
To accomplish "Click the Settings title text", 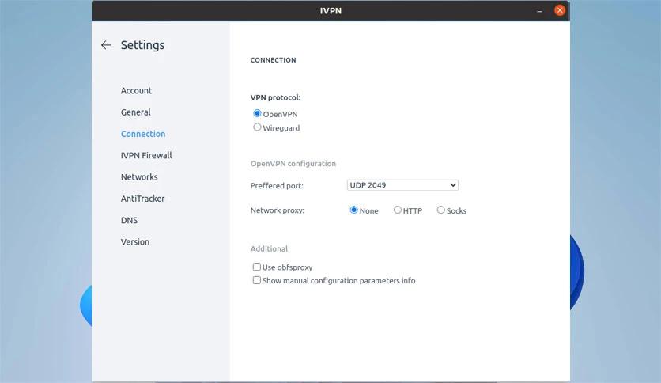I will coord(142,45).
